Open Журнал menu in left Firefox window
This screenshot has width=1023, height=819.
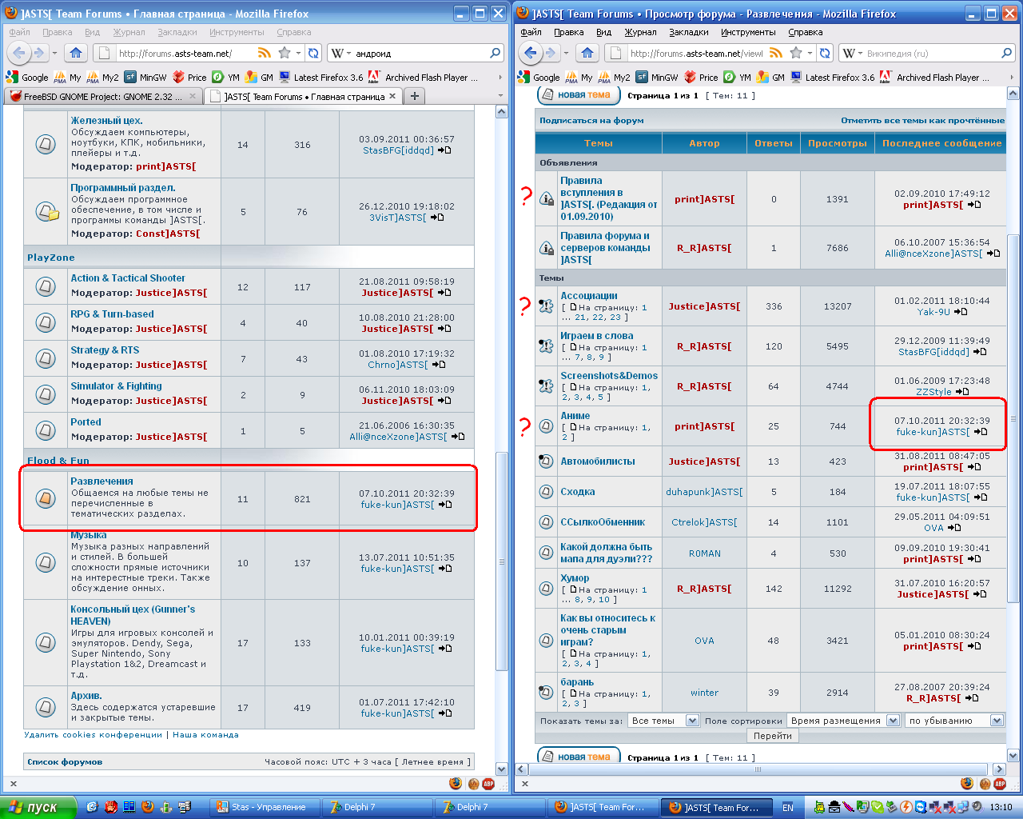click(129, 32)
